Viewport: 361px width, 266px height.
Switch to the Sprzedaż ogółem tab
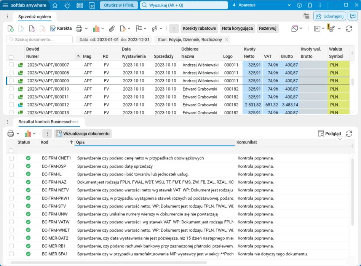[x=35, y=17]
